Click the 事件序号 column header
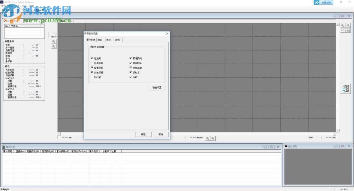The width and height of the screenshot is (354, 191). (8, 151)
